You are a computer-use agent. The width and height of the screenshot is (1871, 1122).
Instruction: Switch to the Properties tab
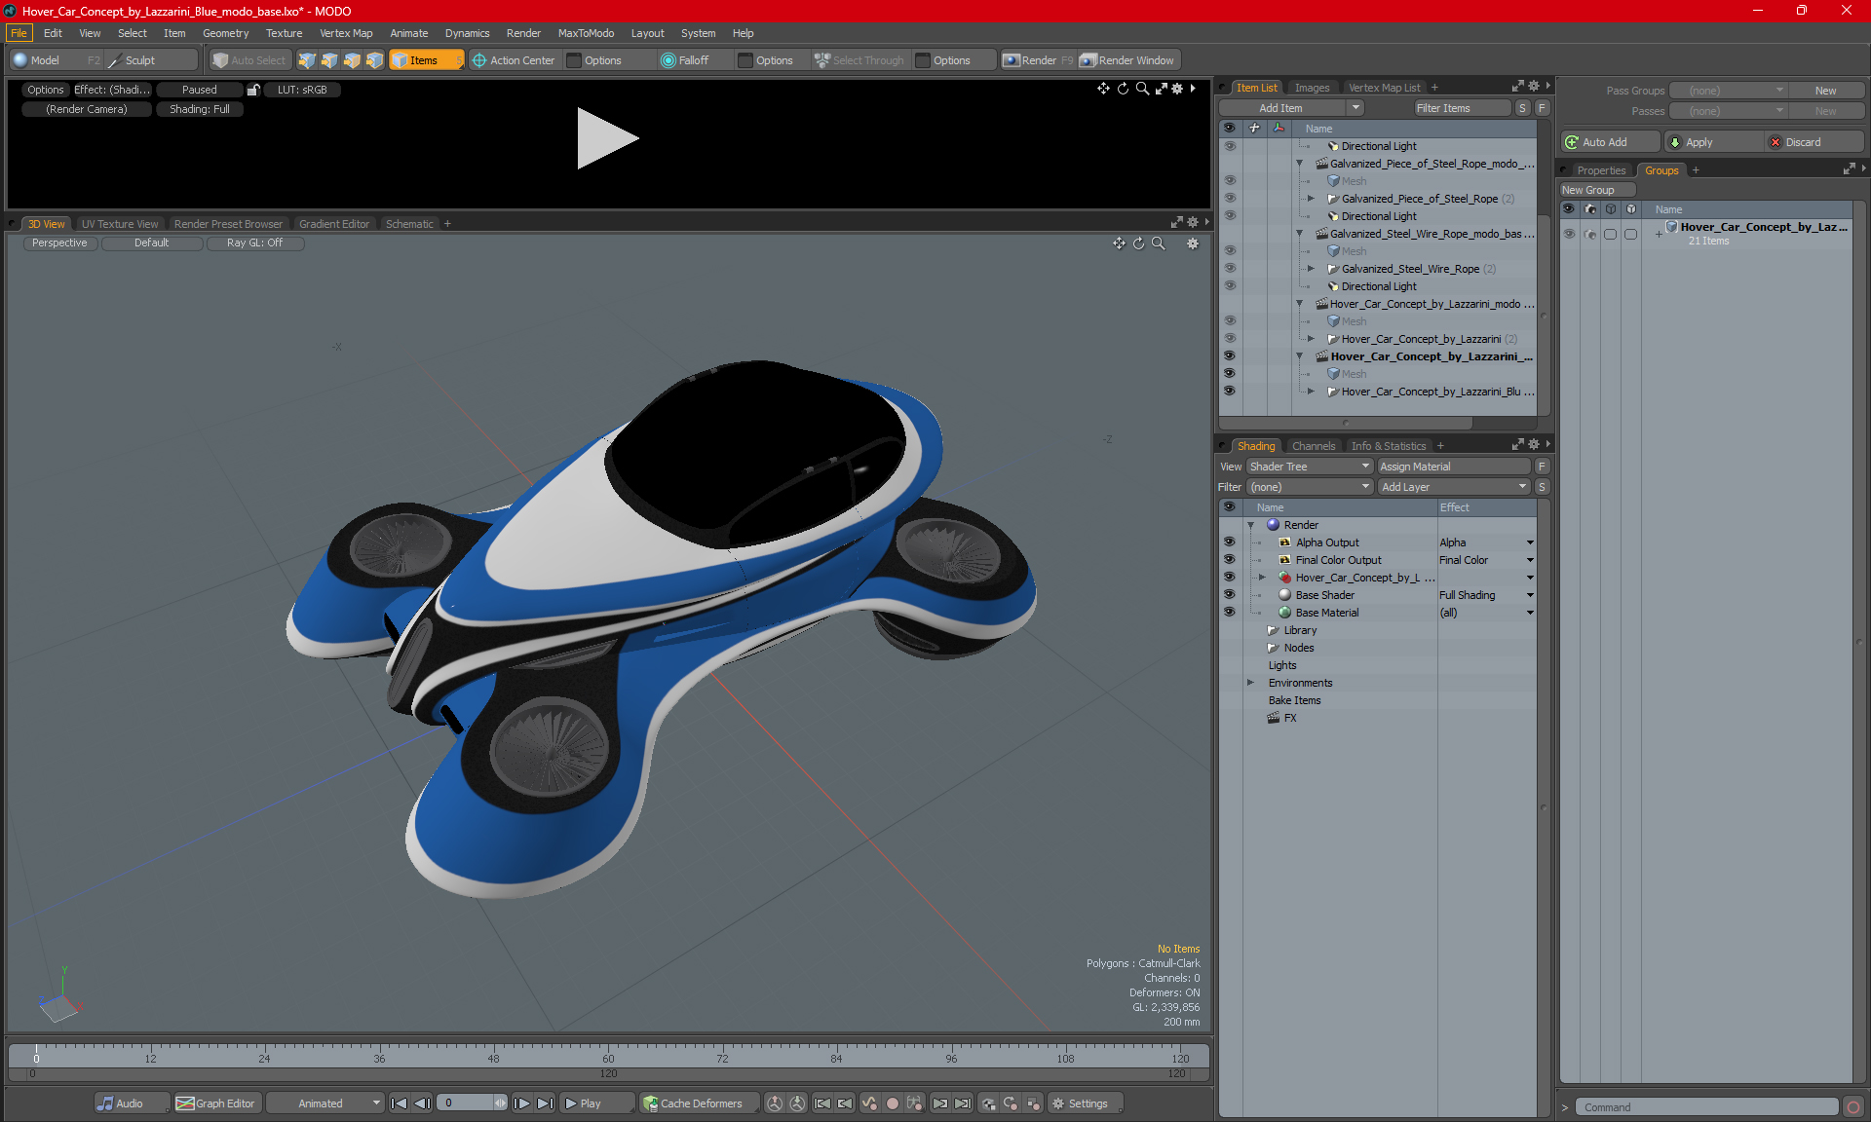click(1601, 170)
